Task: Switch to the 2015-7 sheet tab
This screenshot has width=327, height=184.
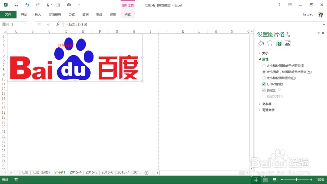Action: (x=123, y=172)
